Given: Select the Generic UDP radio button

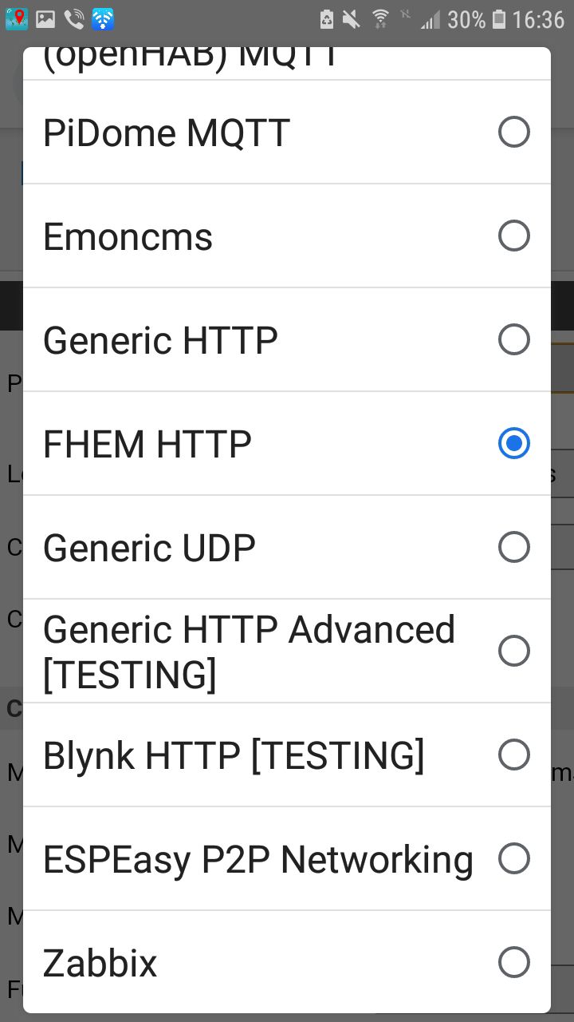Looking at the screenshot, I should (513, 547).
